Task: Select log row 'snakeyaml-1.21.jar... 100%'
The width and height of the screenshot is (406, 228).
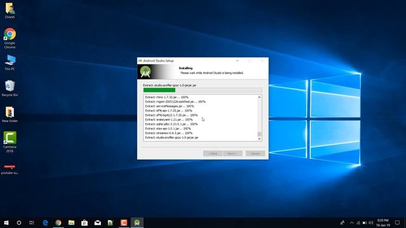Action: [x=169, y=120]
